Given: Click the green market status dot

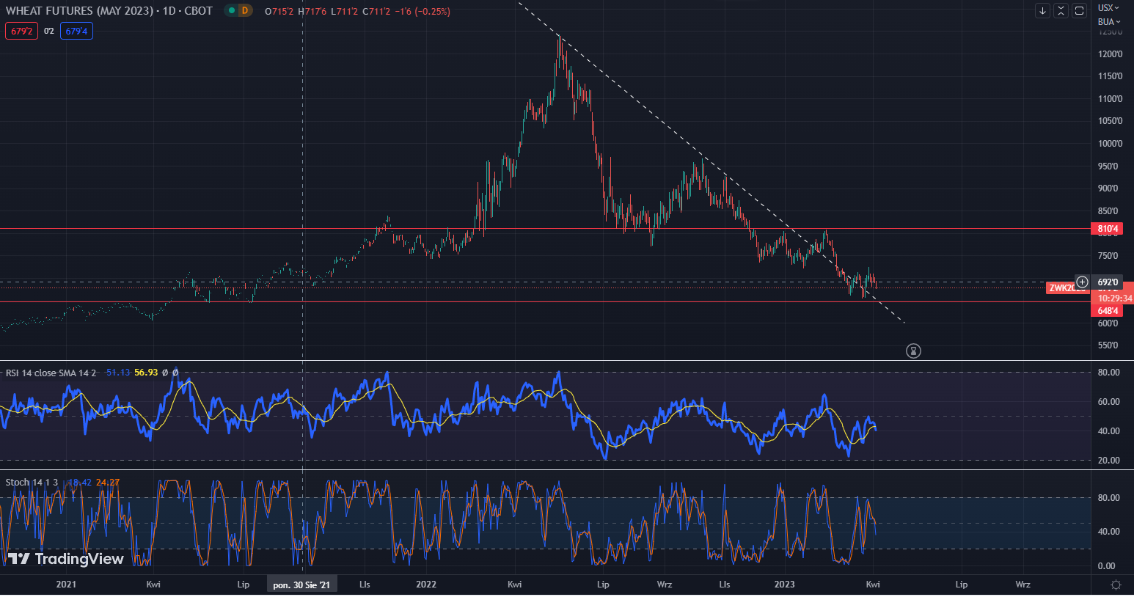Looking at the screenshot, I should 231,11.
